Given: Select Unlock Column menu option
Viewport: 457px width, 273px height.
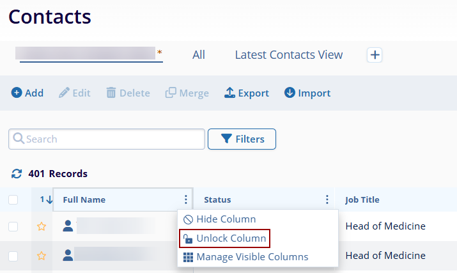Looking at the screenshot, I should 224,238.
